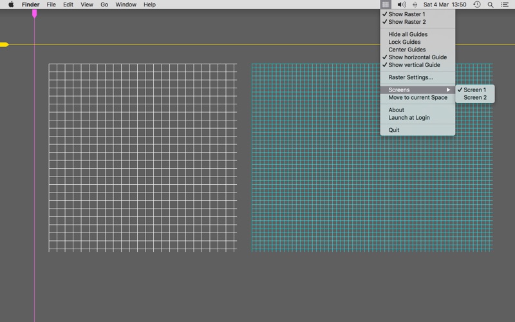Screen dimensions: 515x322
Task: Quit the raster app
Action: tap(418, 130)
